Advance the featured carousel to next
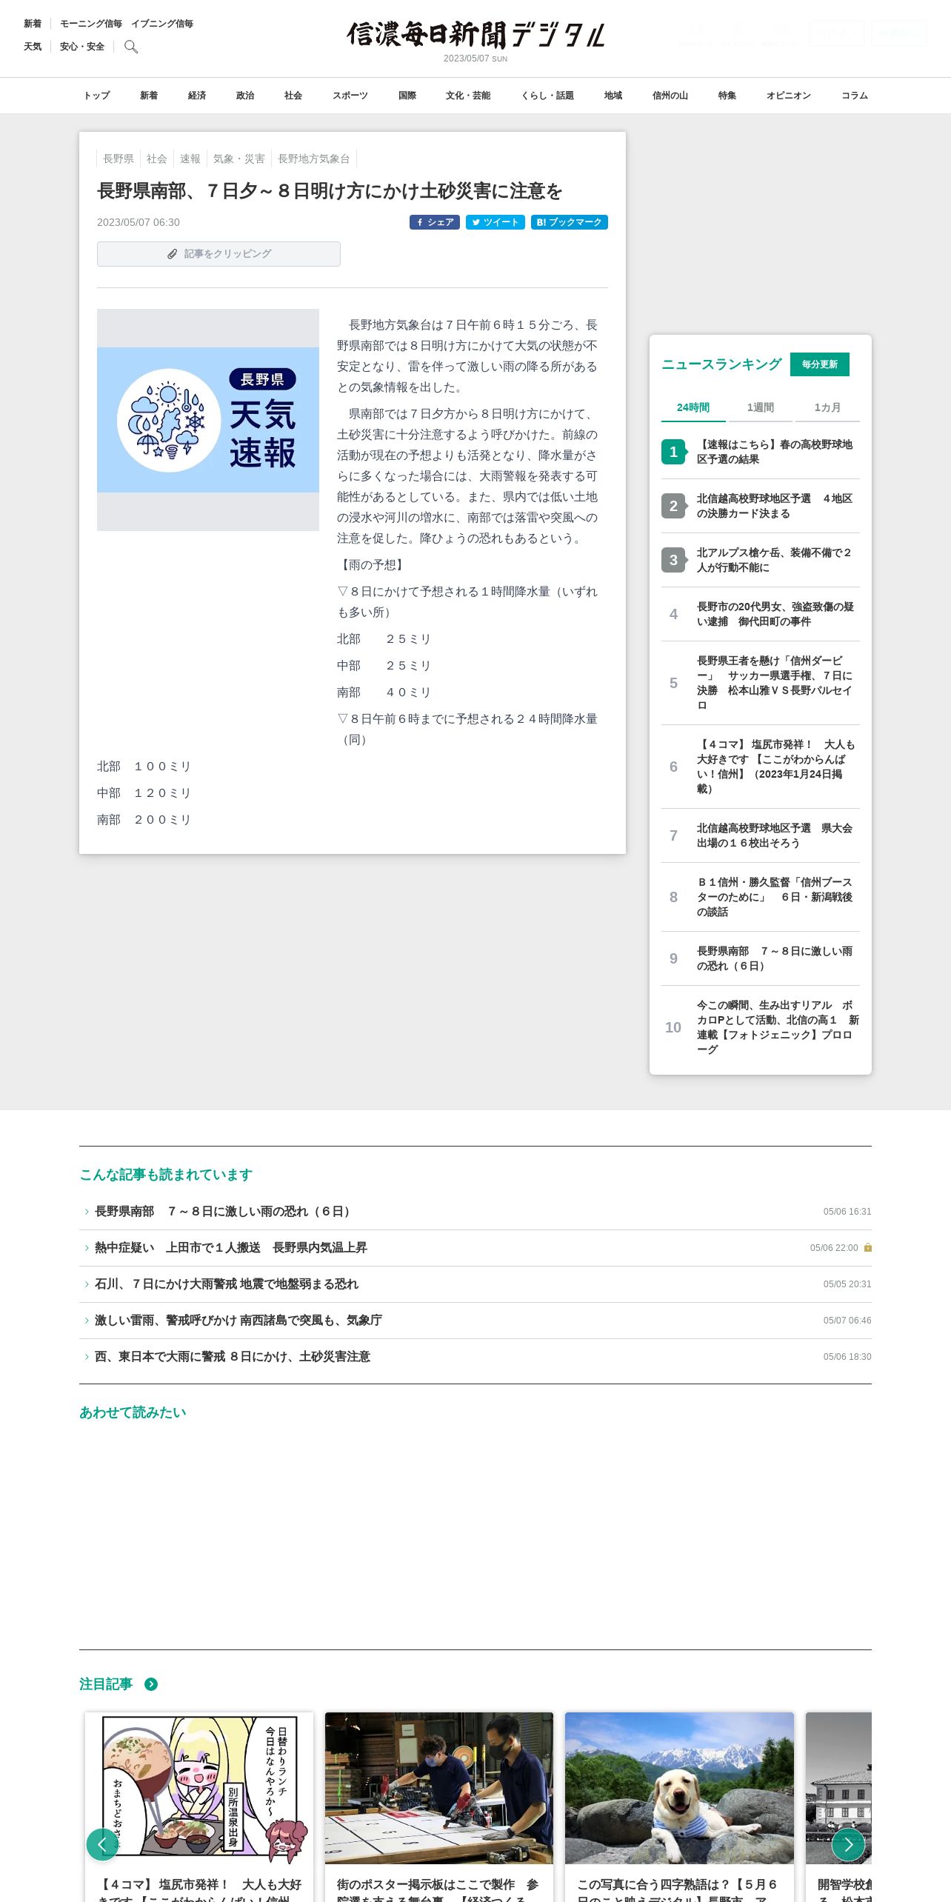This screenshot has height=1902, width=951. point(848,1844)
